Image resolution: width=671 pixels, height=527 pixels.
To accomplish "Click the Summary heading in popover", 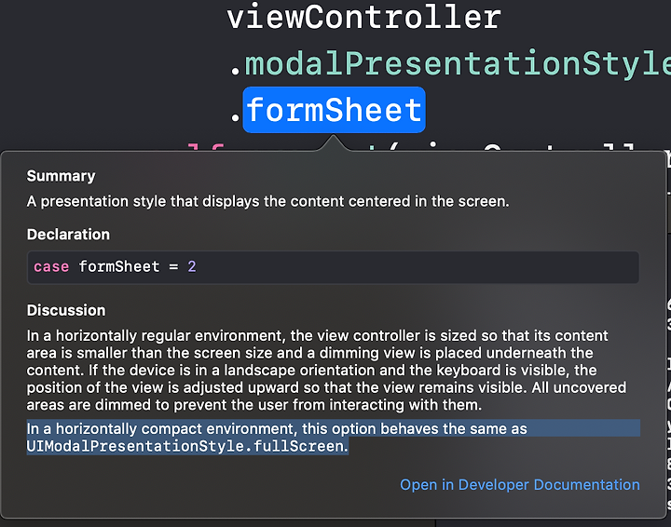I will (x=61, y=176).
